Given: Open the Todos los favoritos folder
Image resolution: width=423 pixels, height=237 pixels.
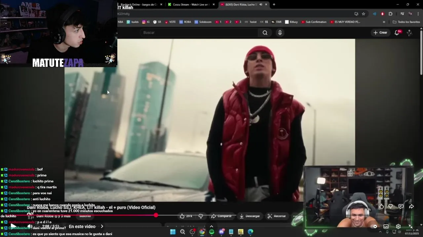Looking at the screenshot, I should pos(406,22).
